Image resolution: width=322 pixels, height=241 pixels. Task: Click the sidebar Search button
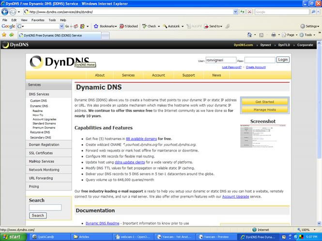pyautogui.click(x=38, y=215)
